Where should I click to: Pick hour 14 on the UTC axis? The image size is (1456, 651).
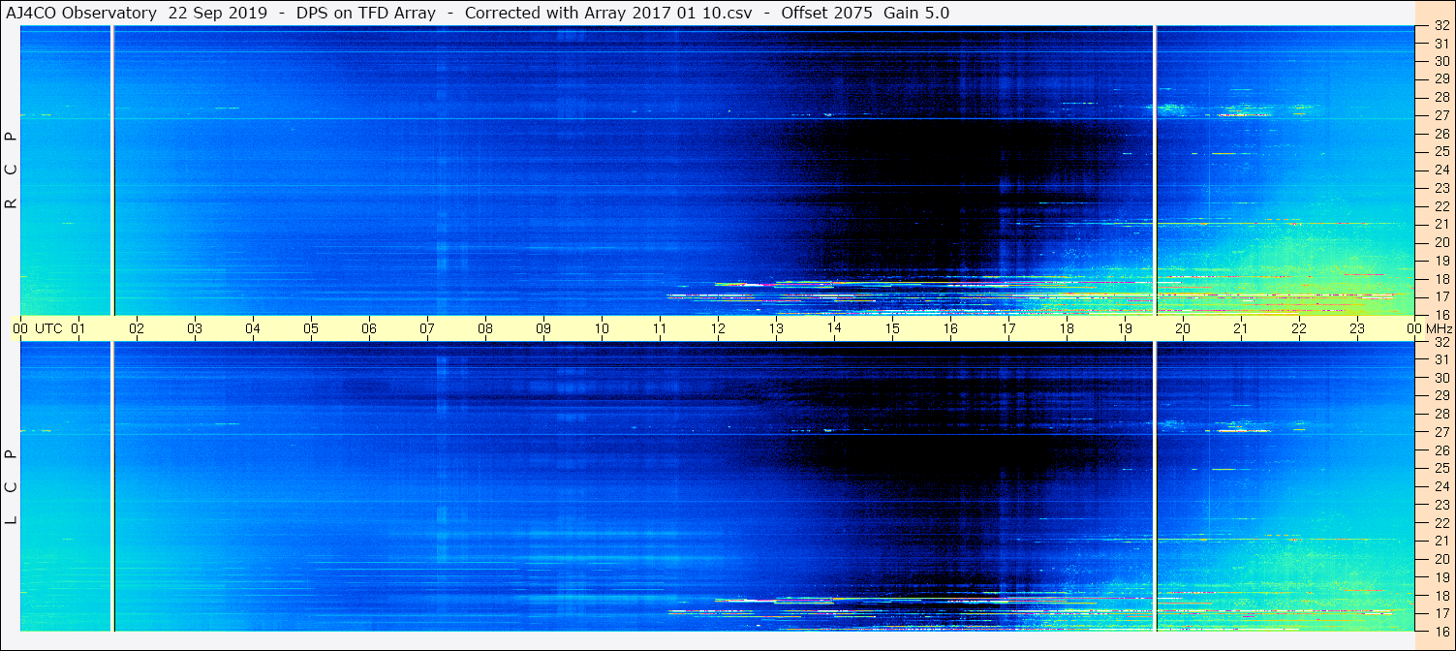click(x=834, y=328)
